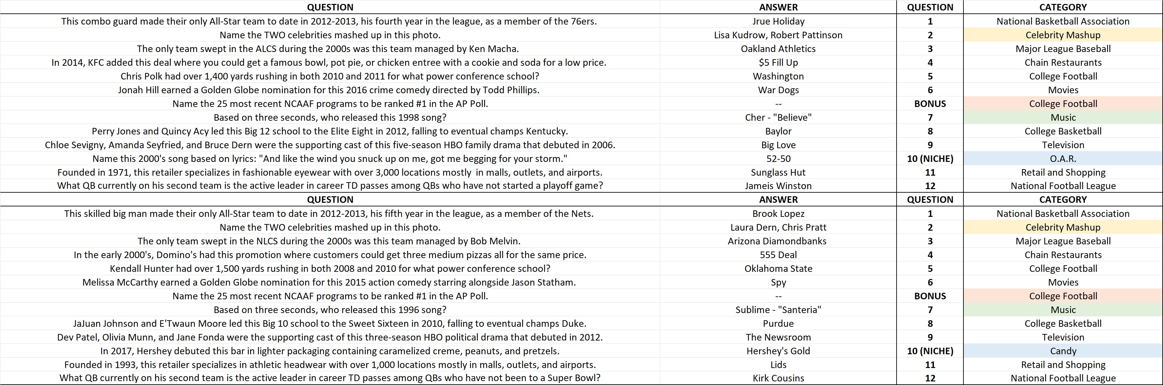Click the '$5 Fill Up' answer cell
1163x385 pixels.
[778, 63]
